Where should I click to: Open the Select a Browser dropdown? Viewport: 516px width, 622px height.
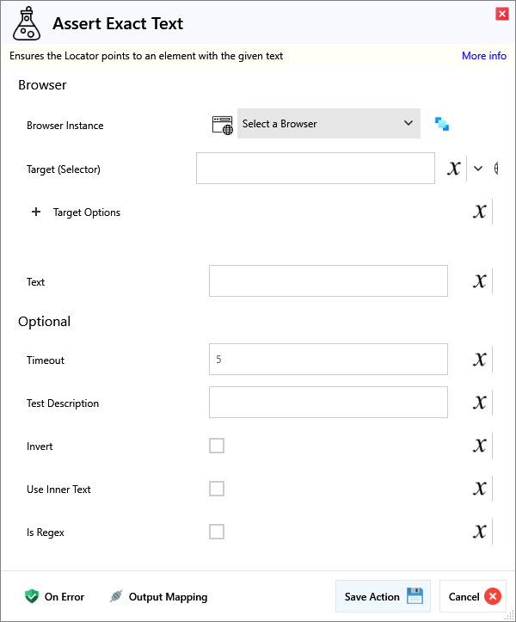pos(329,124)
